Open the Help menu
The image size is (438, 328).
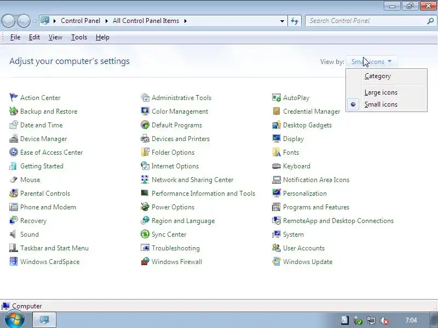(102, 37)
